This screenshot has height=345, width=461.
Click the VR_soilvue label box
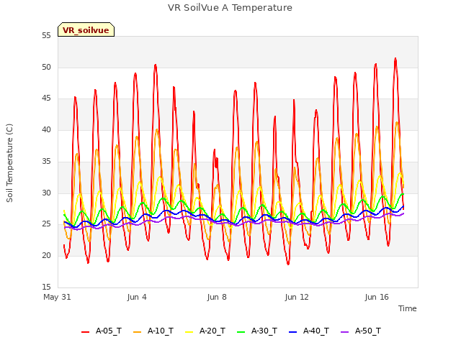(x=86, y=29)
